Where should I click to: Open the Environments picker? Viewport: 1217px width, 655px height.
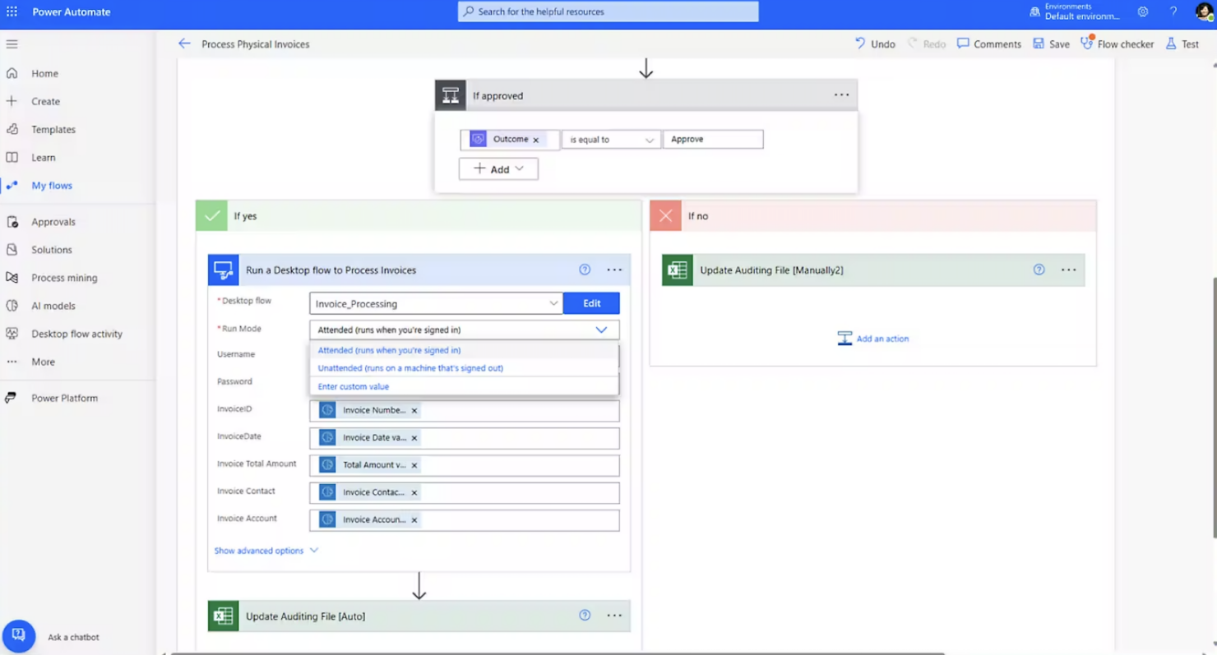click(1075, 12)
